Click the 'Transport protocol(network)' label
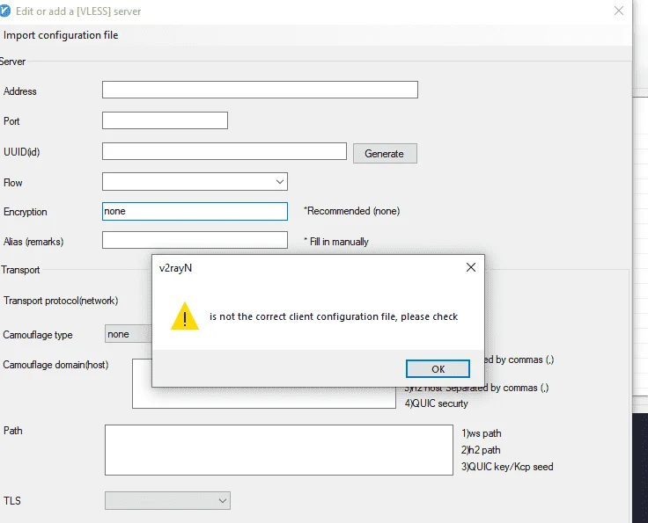Image resolution: width=648 pixels, height=523 pixels. (61, 301)
